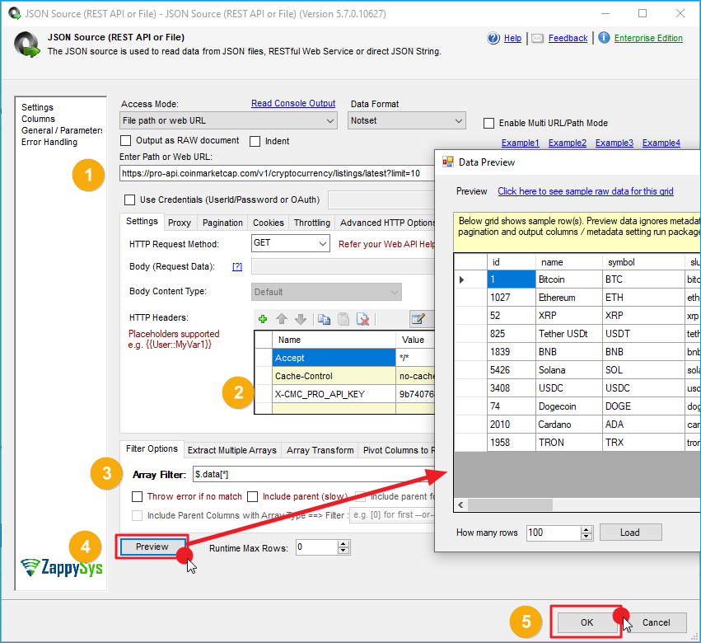Click the blue question mark Help icon
701x643 pixels.
(x=493, y=39)
